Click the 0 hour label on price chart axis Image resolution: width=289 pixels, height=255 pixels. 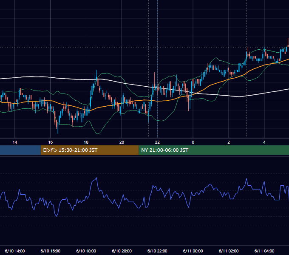(x=193, y=142)
